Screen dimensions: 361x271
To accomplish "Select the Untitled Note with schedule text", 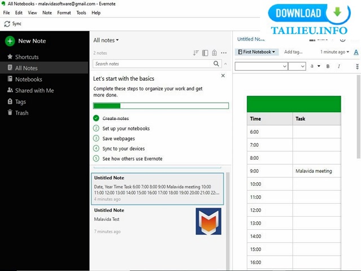I will [x=157, y=189].
